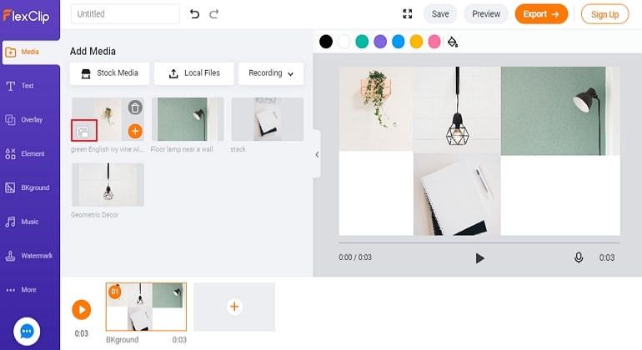The height and width of the screenshot is (350, 642).
Task: Toggle fullscreen preview mode icon
Action: pos(408,14)
